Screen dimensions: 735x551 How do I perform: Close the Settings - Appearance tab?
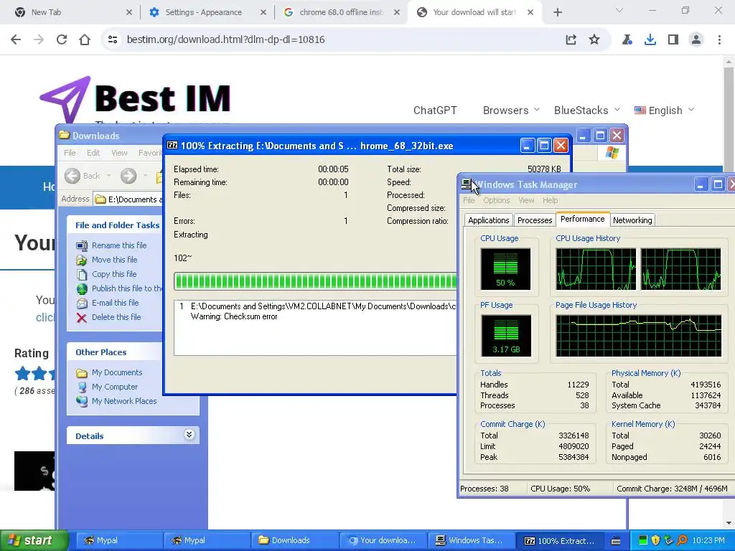pos(263,13)
